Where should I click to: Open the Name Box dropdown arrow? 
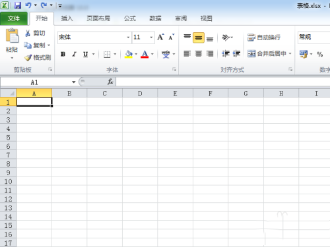point(74,82)
